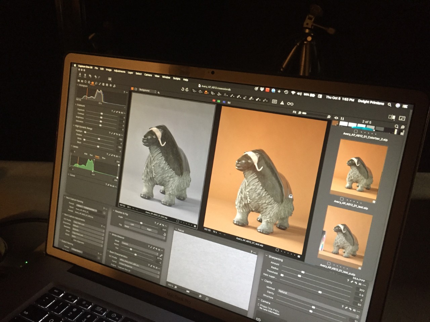Click the browser search magnifier icon
Viewport: 430px width, 322px height.
pyautogui.click(x=396, y=126)
